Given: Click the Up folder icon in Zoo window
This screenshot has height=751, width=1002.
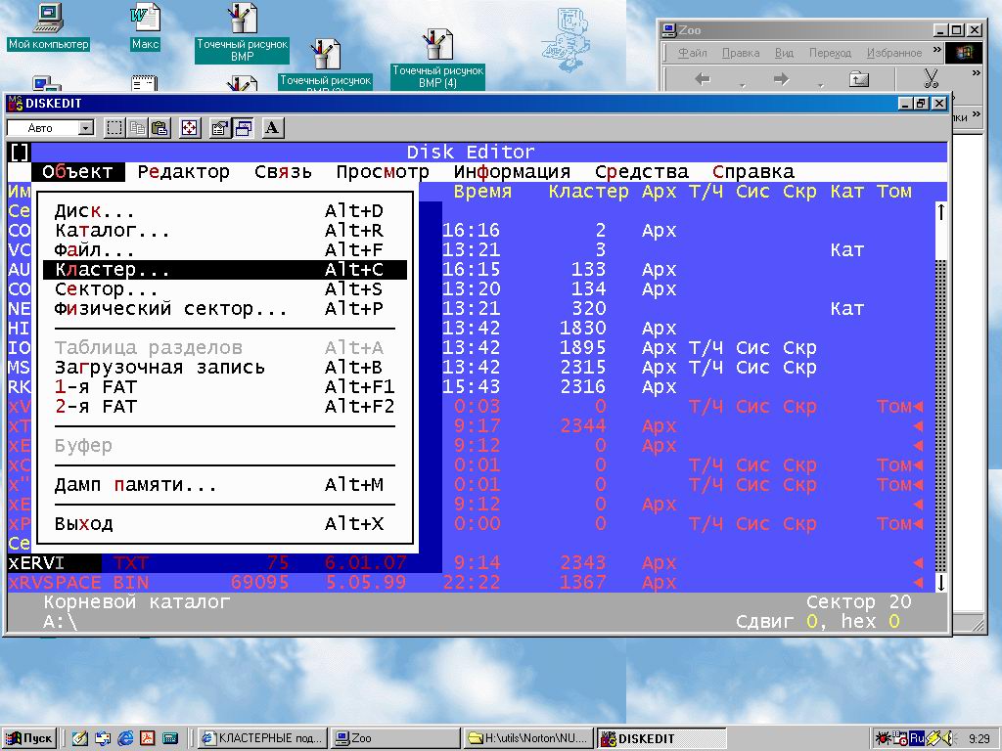Looking at the screenshot, I should [859, 79].
